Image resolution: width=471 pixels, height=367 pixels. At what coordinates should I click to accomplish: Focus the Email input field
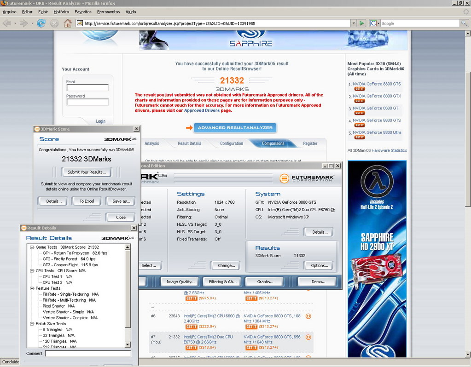[x=87, y=88]
